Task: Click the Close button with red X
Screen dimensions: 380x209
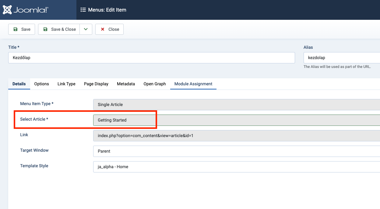Action: (109, 29)
